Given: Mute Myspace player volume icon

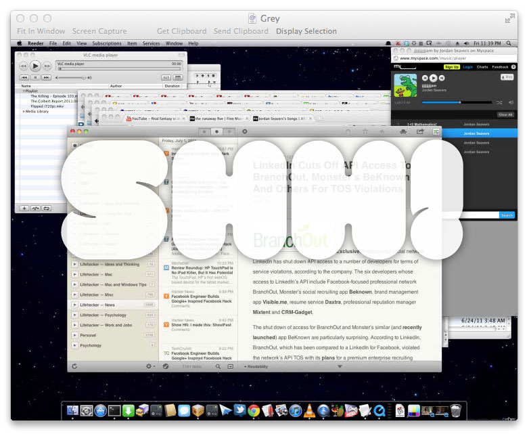Looking at the screenshot, I should [511, 102].
